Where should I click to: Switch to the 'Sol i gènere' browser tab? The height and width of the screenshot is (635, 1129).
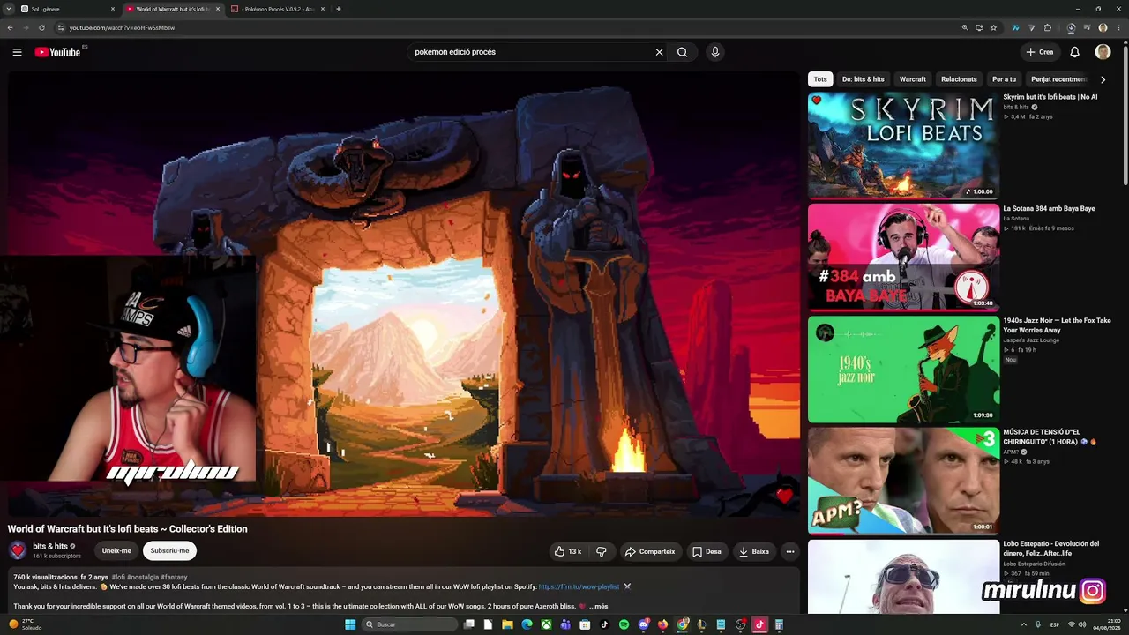(69, 9)
